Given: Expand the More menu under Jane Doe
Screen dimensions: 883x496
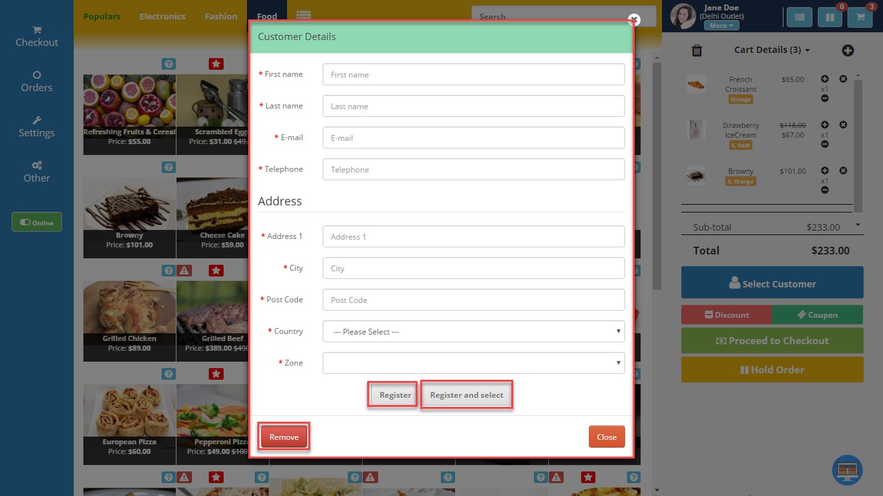Looking at the screenshot, I should tap(721, 26).
